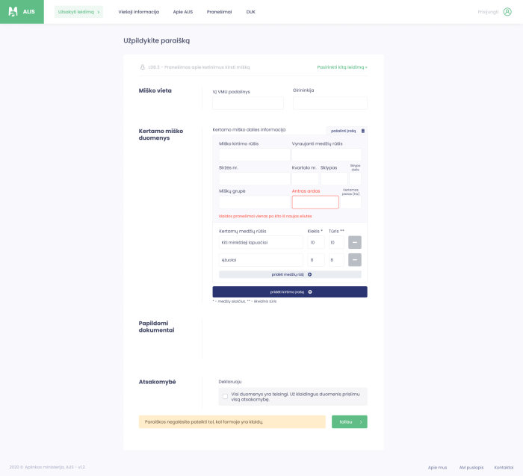Select the Antras ardas highlighted field
Viewport: 523px width, 476px height.
coord(315,203)
